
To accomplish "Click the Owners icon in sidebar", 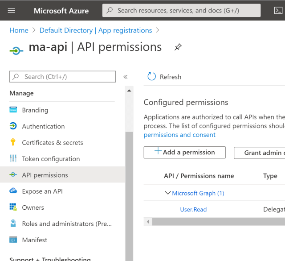I will [x=13, y=207].
